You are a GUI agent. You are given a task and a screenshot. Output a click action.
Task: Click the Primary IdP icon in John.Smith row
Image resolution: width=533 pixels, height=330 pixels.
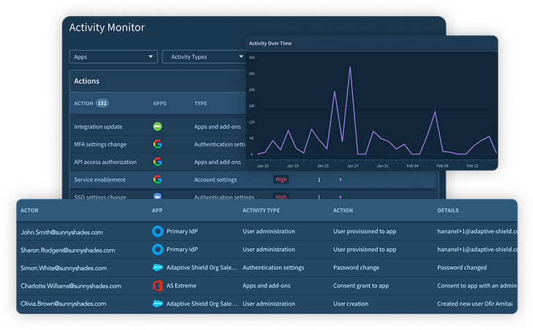coord(157,232)
